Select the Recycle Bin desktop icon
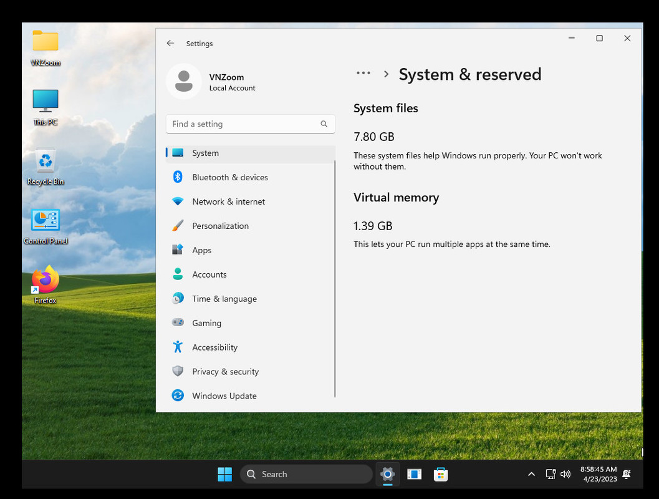This screenshot has width=659, height=499. [46, 167]
